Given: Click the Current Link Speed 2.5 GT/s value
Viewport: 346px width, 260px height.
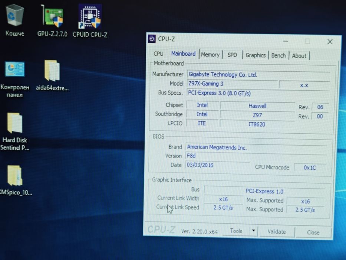Looking at the screenshot, I should tap(223, 208).
